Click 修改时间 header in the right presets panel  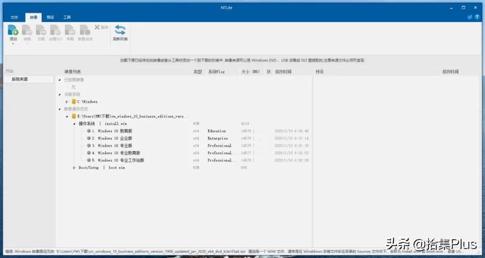point(450,72)
